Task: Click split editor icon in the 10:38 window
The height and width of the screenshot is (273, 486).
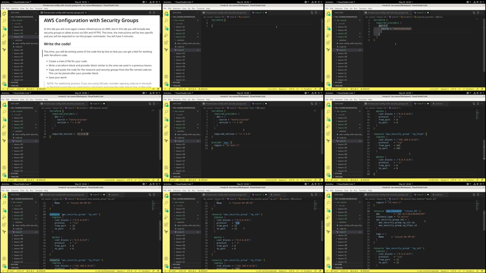Action: click(316, 103)
